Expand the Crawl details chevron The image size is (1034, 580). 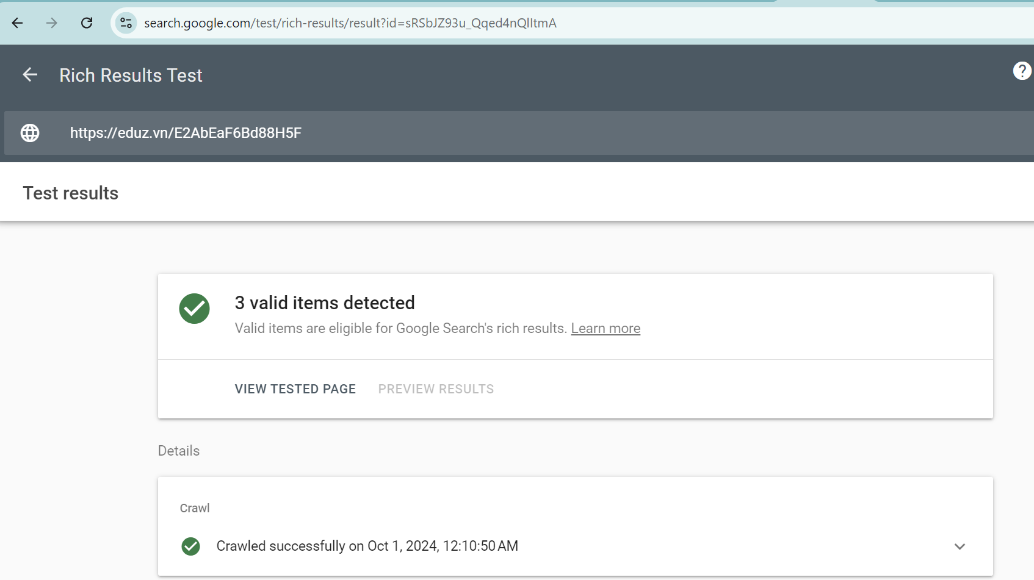point(960,546)
